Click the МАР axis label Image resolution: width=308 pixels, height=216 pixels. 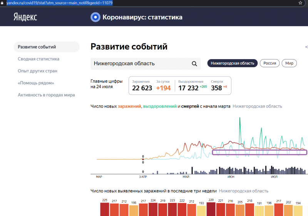pyautogui.click(x=99, y=177)
